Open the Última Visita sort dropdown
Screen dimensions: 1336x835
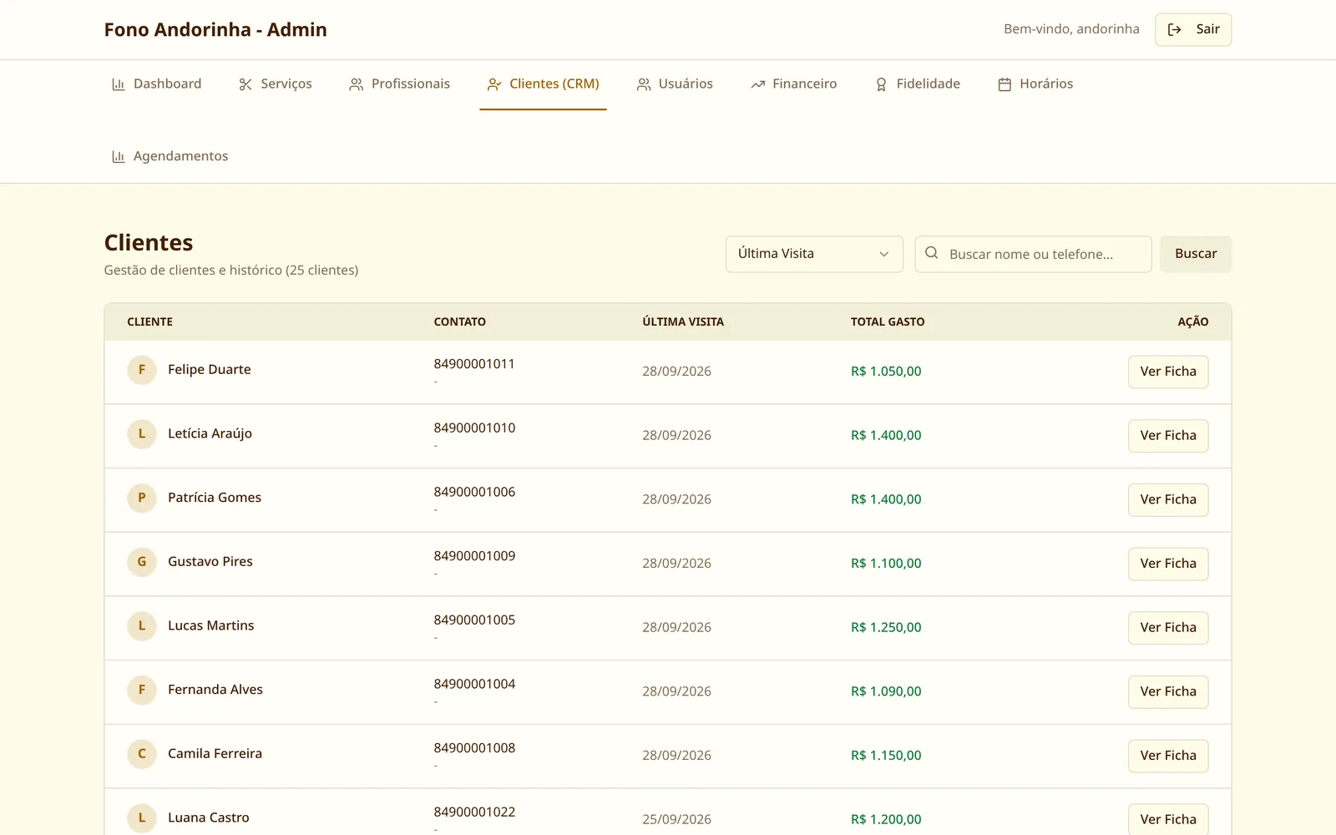click(814, 254)
